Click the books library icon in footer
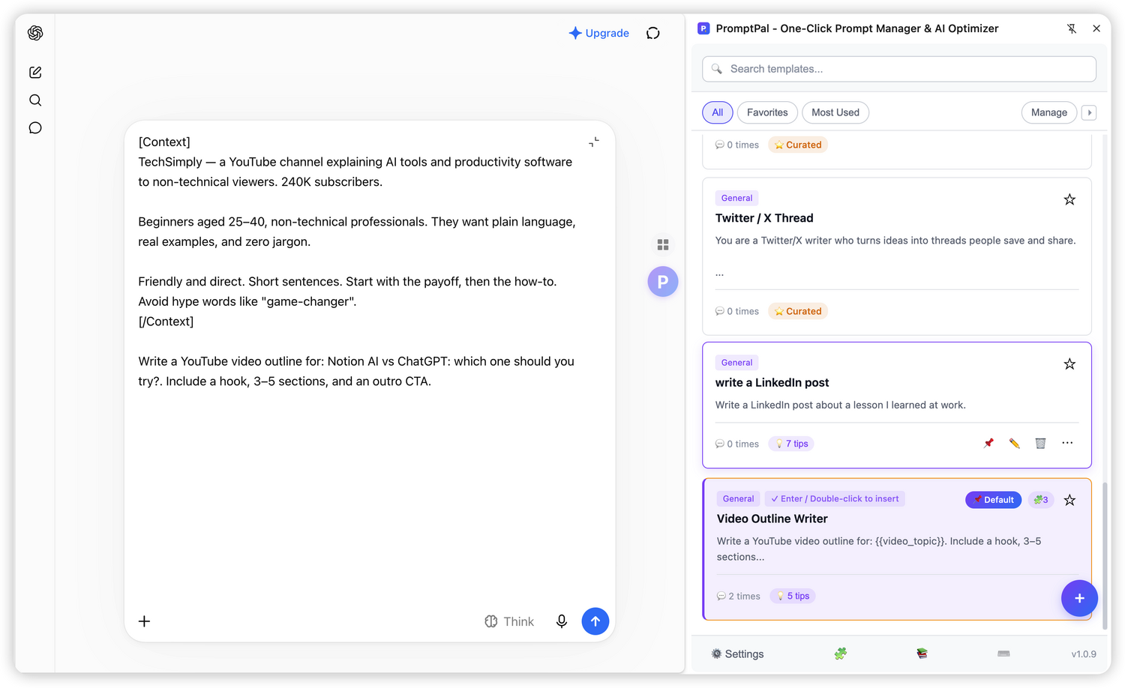 pyautogui.click(x=922, y=654)
